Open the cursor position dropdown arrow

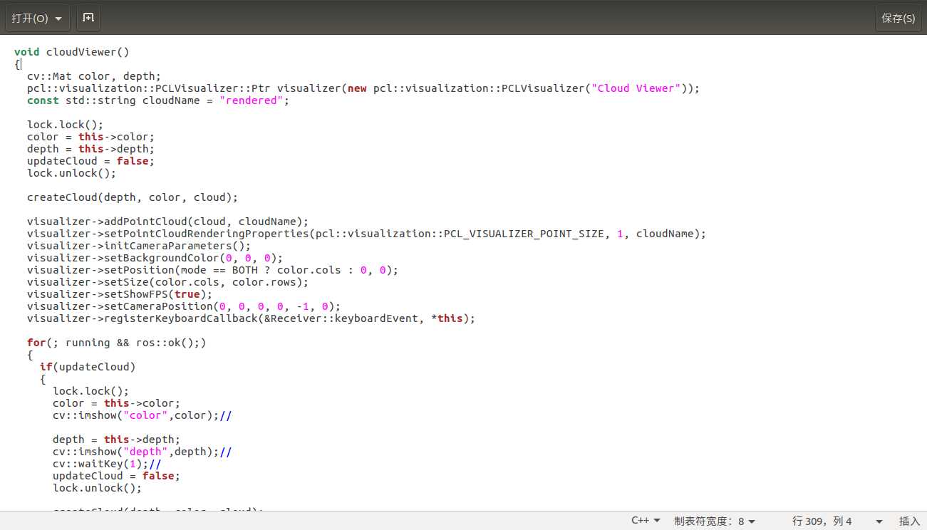tap(879, 521)
